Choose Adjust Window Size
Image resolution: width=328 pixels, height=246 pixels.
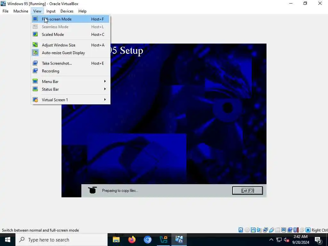[x=70, y=45]
